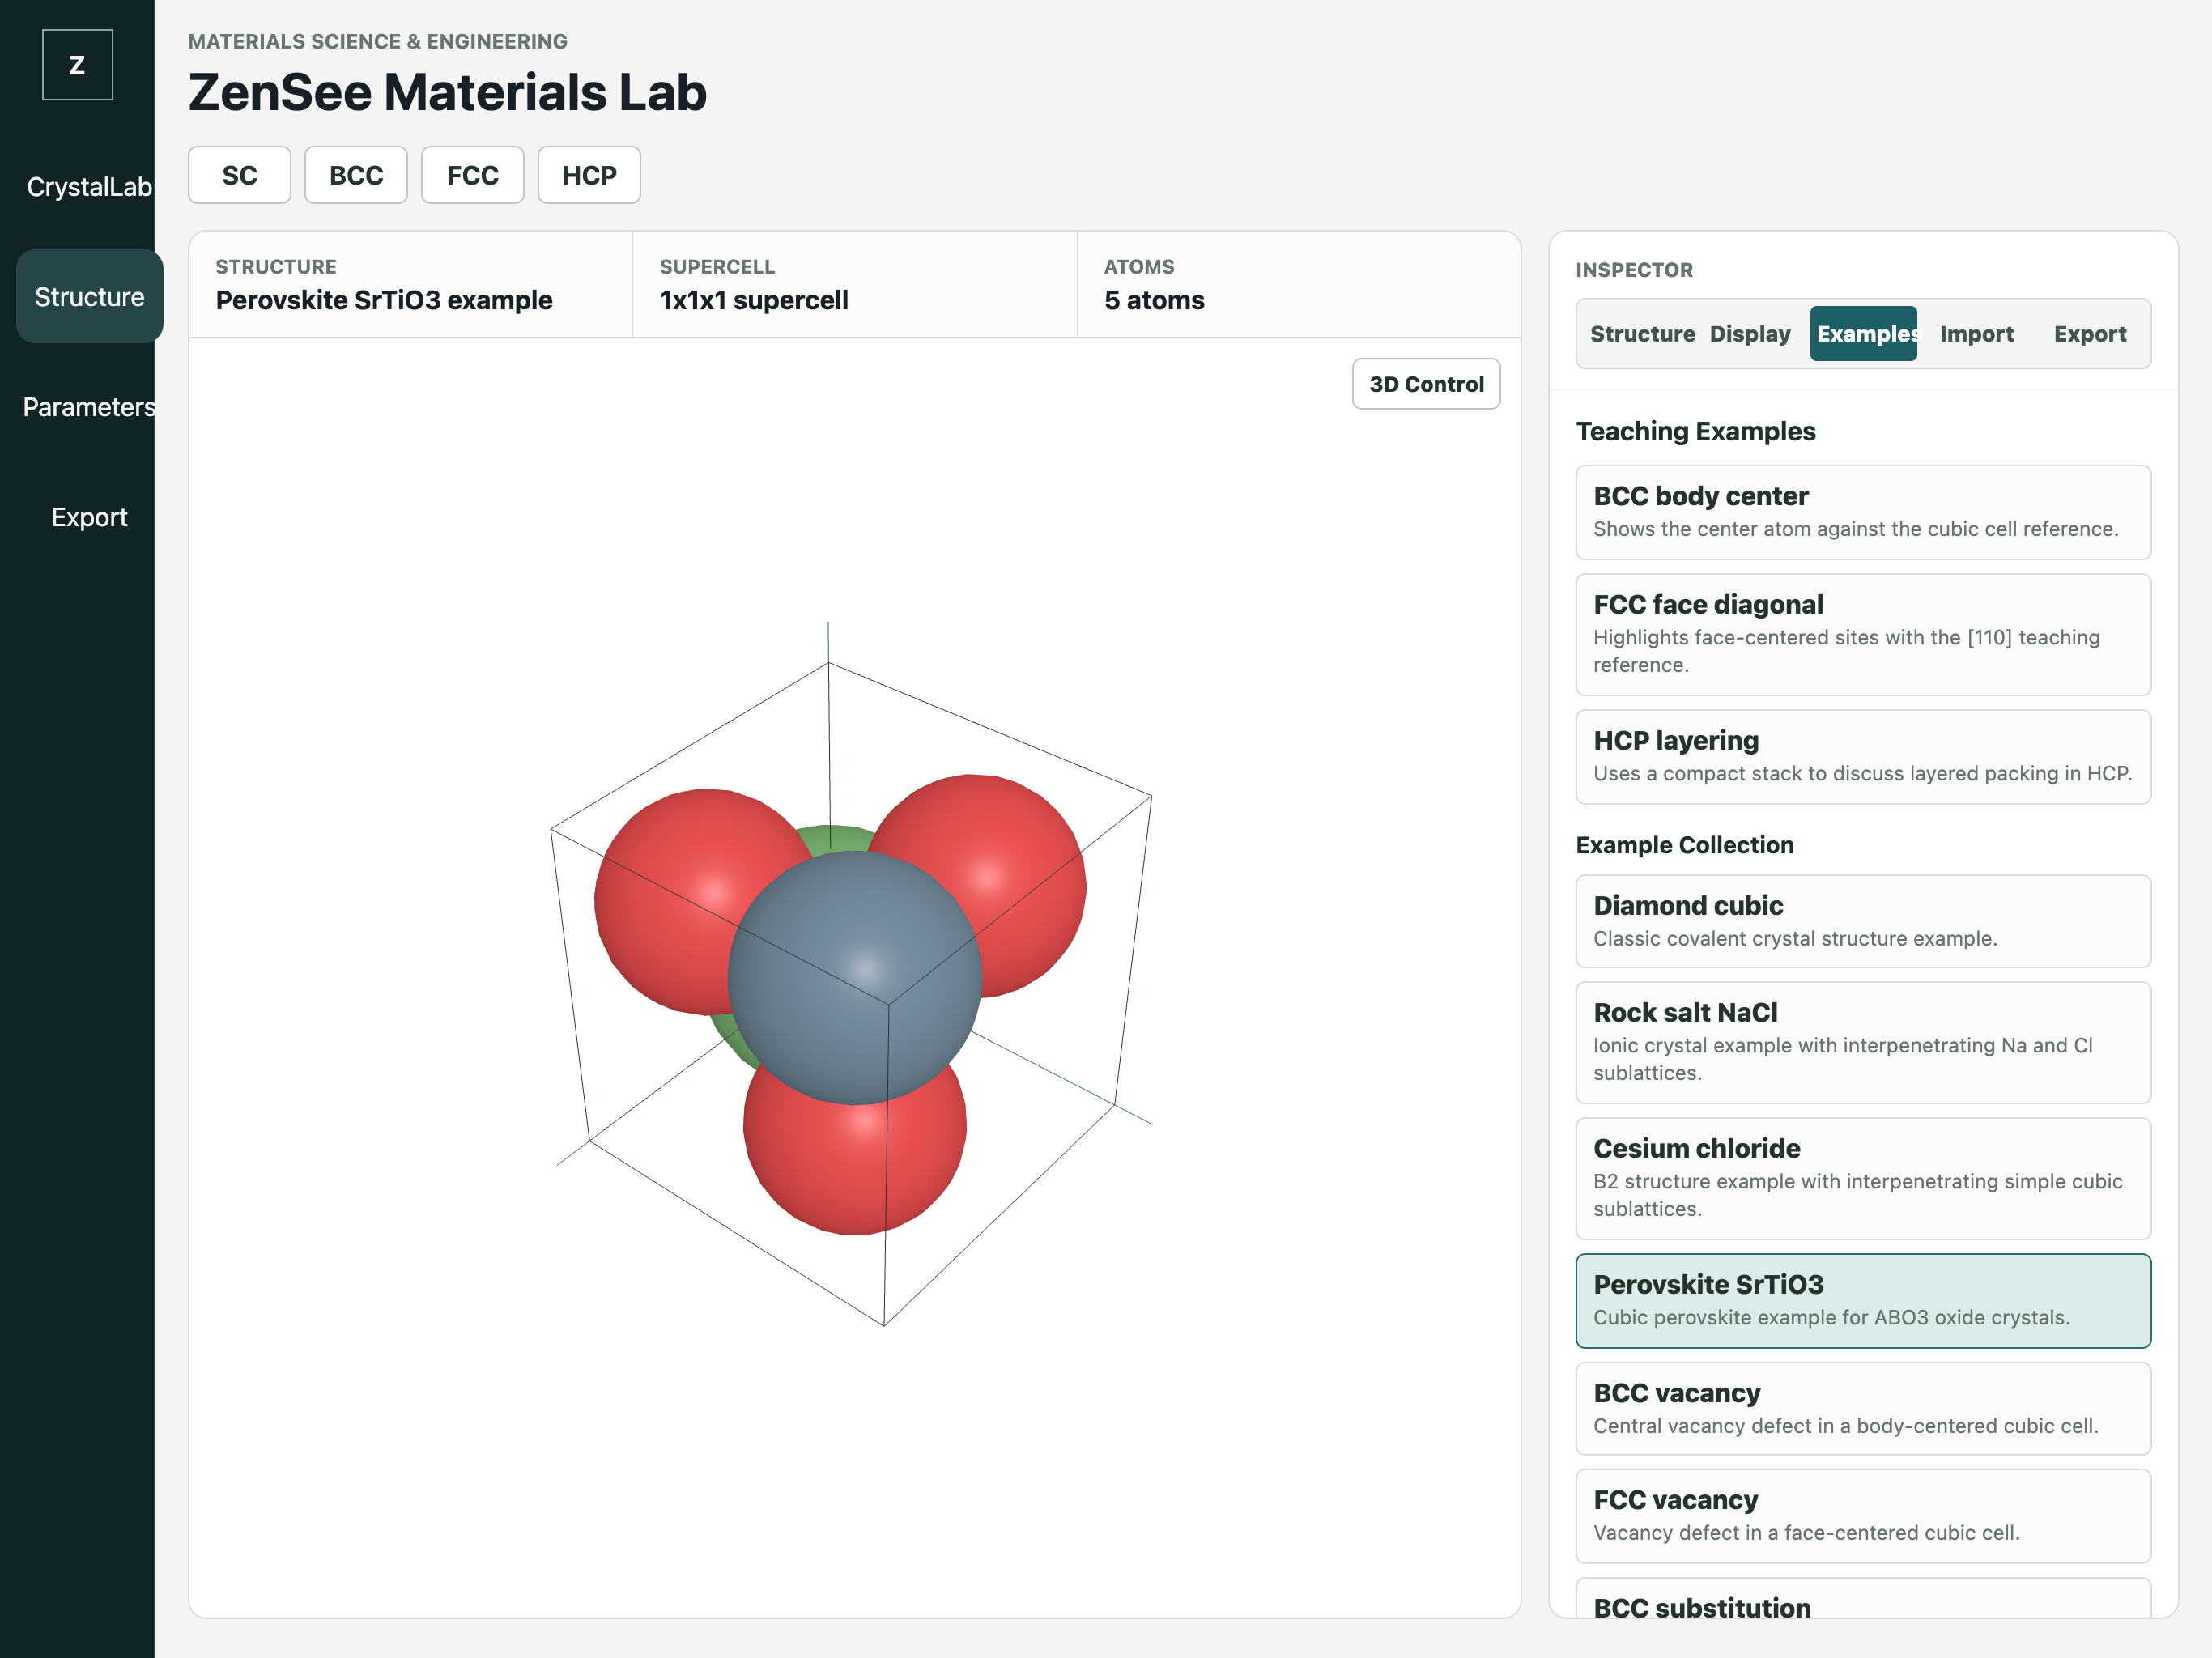
Task: Open CrystalLab in the sidebar
Action: point(89,187)
